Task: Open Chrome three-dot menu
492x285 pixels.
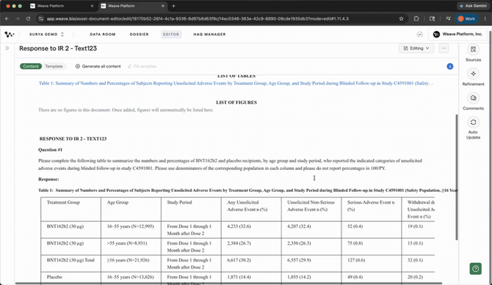Action: pos(485,19)
